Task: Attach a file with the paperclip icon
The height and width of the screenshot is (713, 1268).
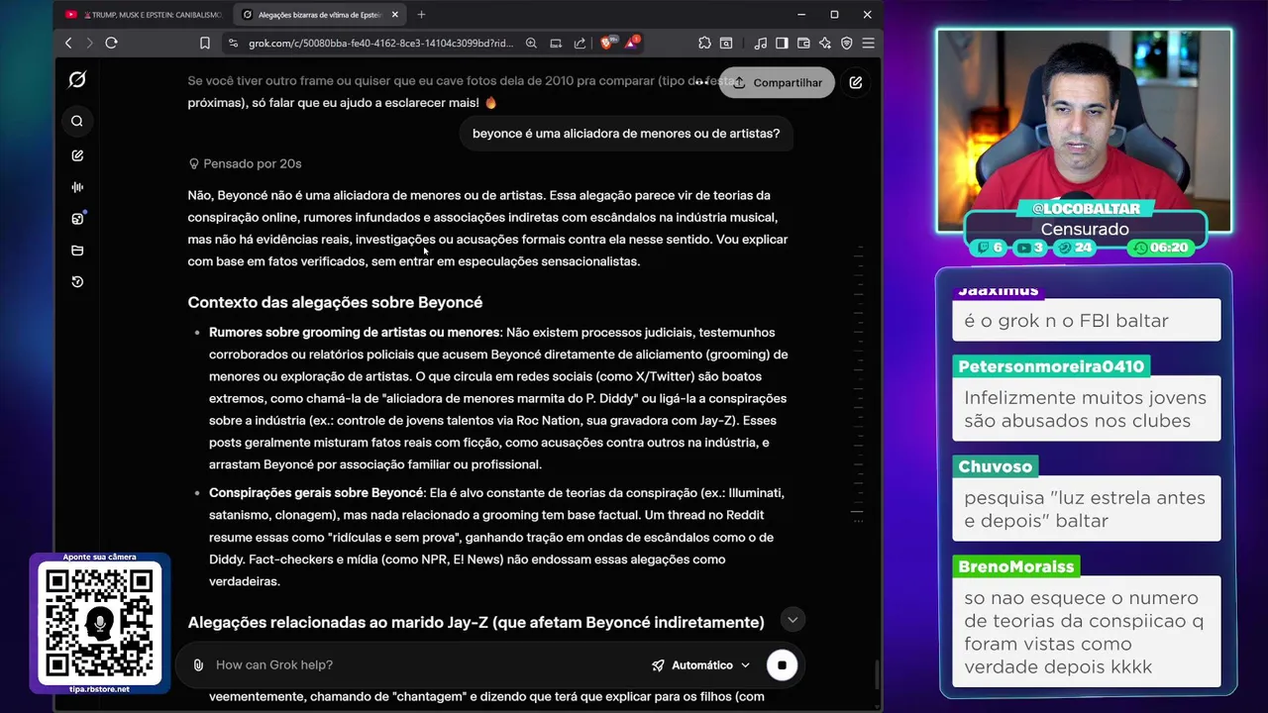Action: pos(198,665)
